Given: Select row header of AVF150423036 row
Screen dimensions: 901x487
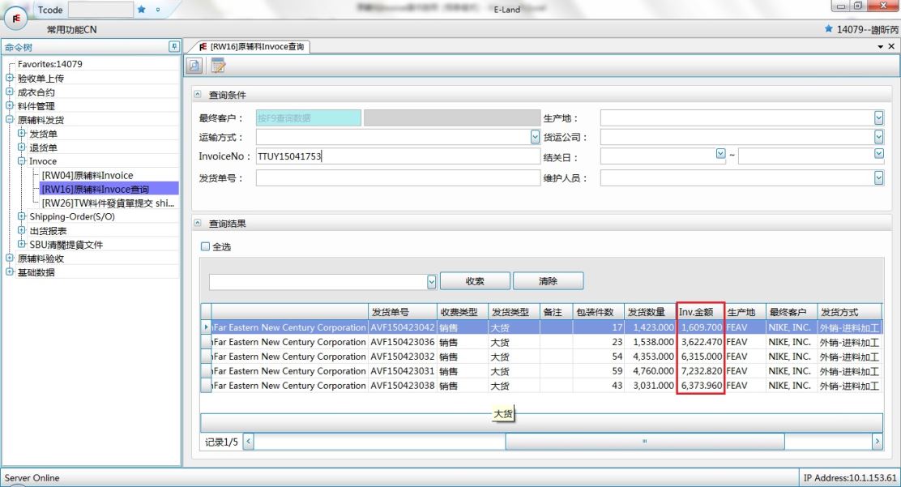Looking at the screenshot, I should click(x=206, y=342).
